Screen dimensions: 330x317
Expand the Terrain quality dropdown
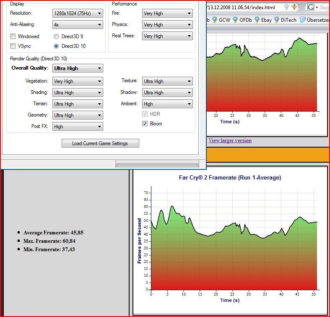pos(78,104)
